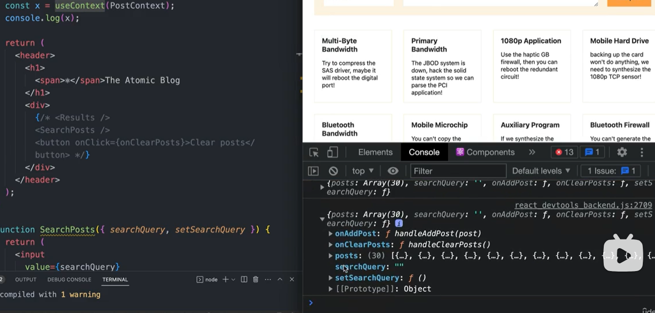The width and height of the screenshot is (655, 313).
Task: Switch to the DEBUG CONSOLE tab
Action: tap(69, 279)
